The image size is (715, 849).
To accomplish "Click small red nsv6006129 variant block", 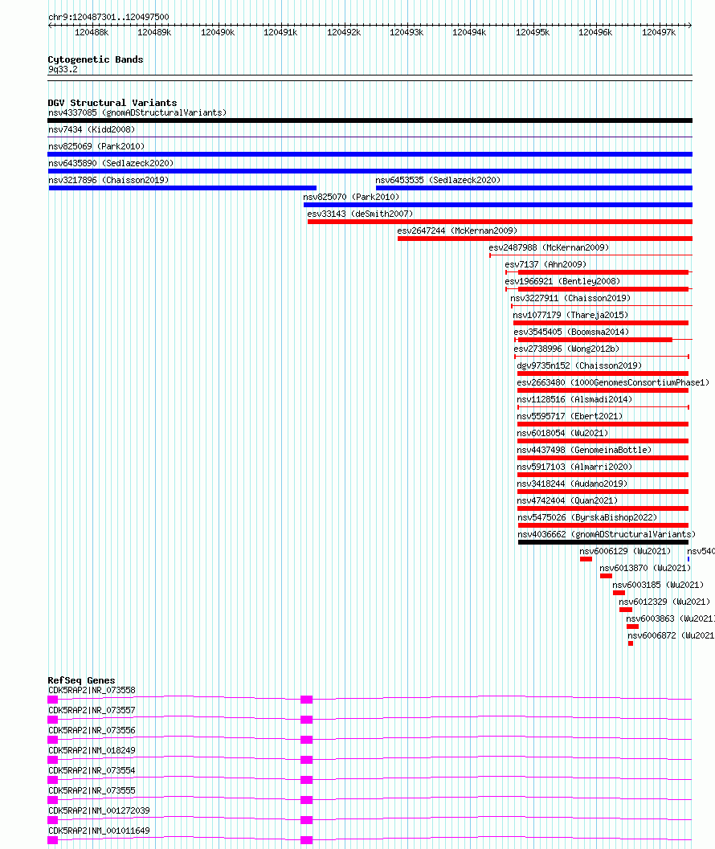I will [586, 559].
